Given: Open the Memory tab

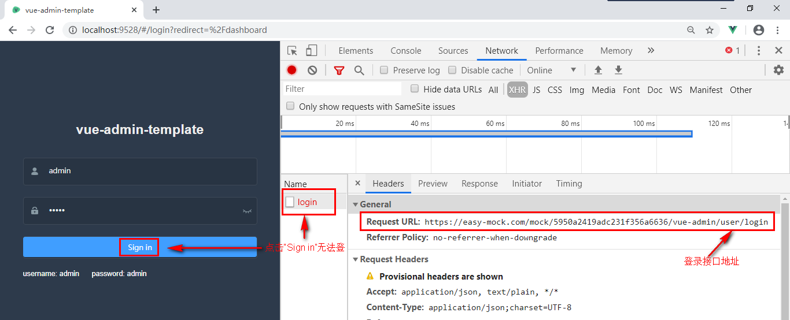Looking at the screenshot, I should 616,50.
